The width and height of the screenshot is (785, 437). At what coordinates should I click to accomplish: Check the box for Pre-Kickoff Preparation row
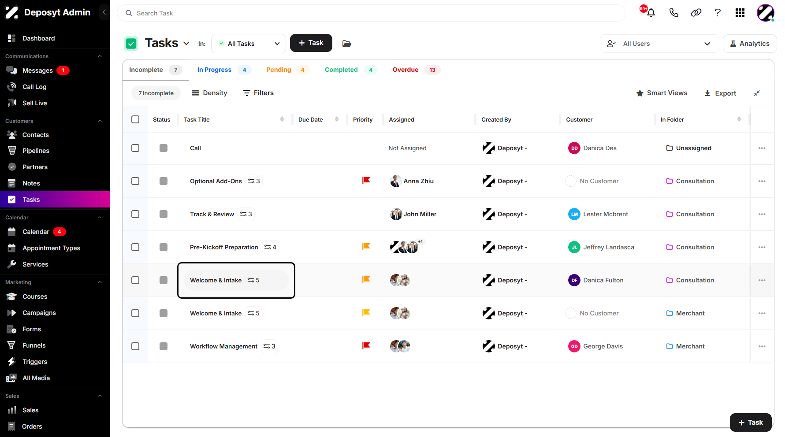135,247
